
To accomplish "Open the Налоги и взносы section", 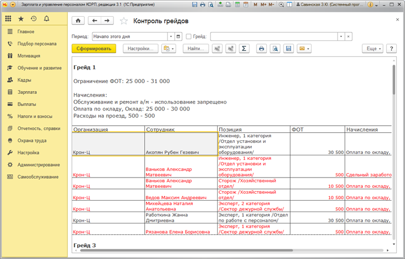I will pos(35,117).
